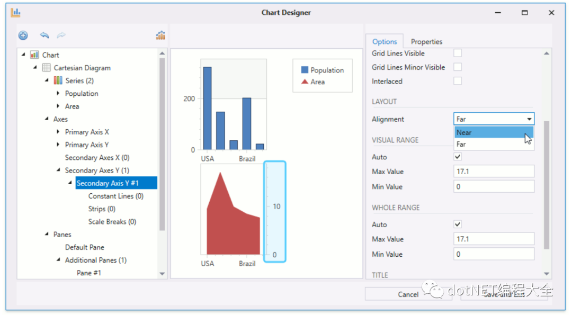The height and width of the screenshot is (315, 572).
Task: Click the options panel vertical scrollbar thumb
Action: 547,185
